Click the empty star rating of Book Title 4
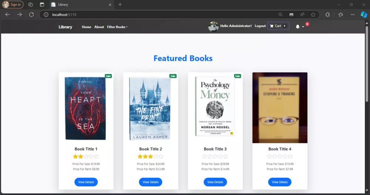 click(x=280, y=156)
